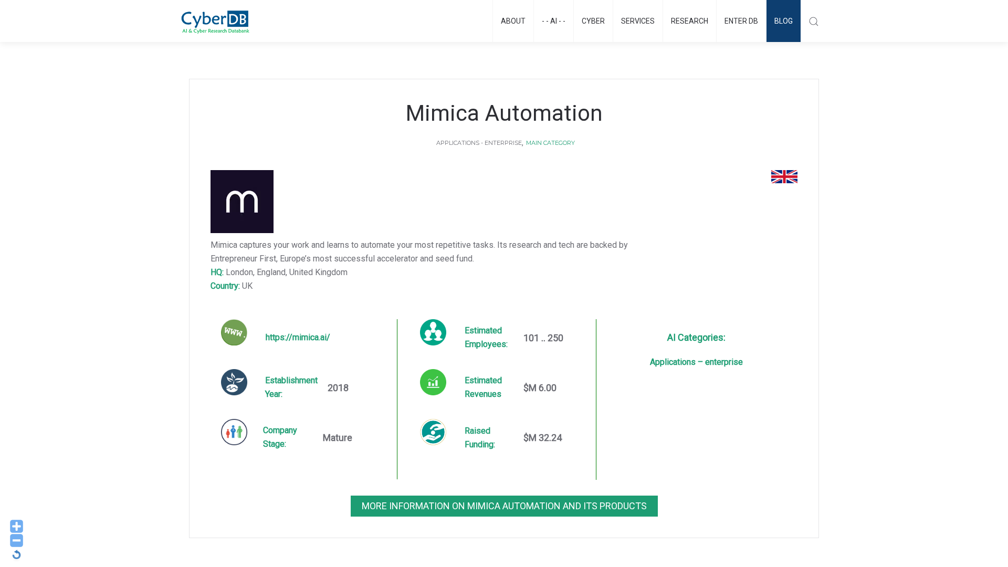Click More Information on Mimica Automation button
Viewport: 1008px width, 567px height.
point(504,506)
